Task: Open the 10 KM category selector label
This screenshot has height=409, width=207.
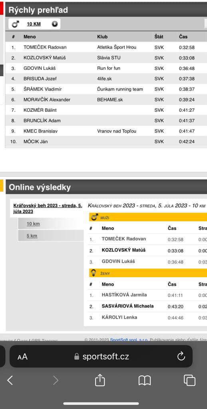Action: (x=34, y=24)
